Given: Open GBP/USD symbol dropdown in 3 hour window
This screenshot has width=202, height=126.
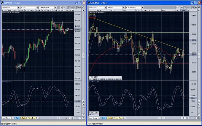Looking at the screenshot, I should point(105,7).
